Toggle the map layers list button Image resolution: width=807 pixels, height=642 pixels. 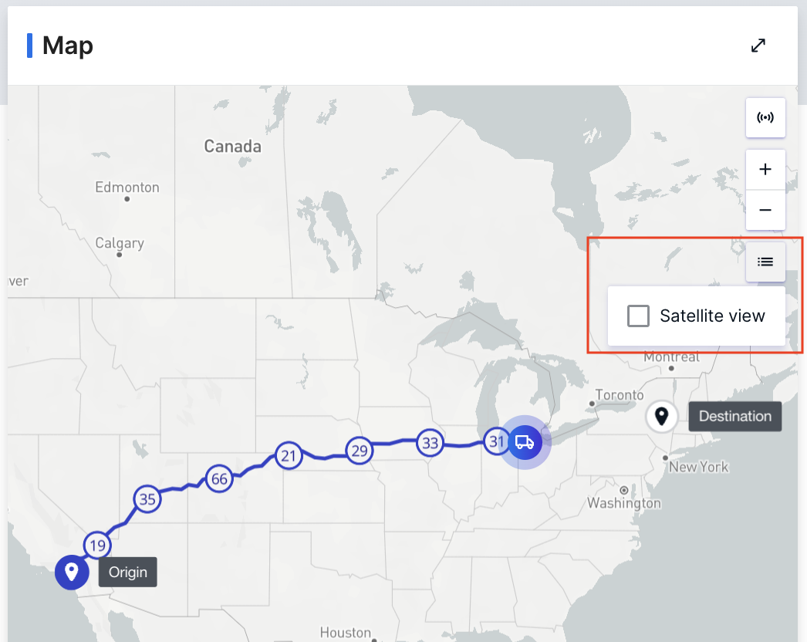point(765,262)
